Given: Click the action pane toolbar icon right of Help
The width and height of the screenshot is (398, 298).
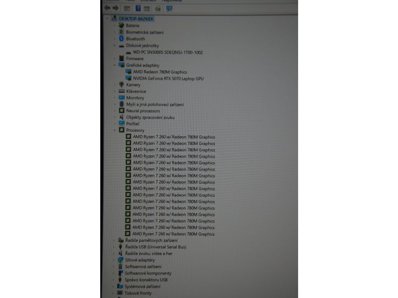Looking at the screenshot, I should [147, 9].
